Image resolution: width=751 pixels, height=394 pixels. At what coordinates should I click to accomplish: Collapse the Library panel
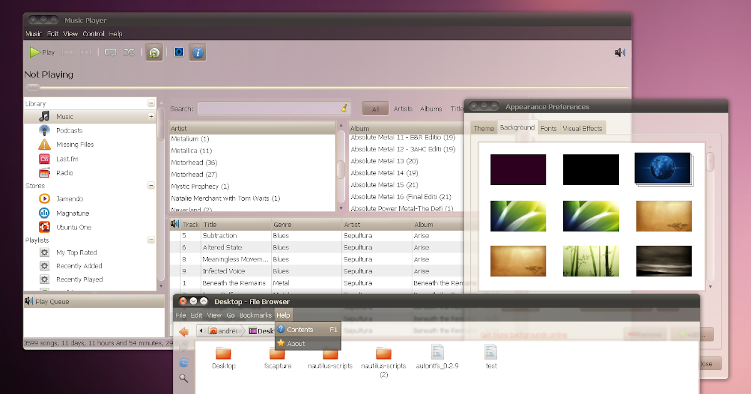[151, 103]
